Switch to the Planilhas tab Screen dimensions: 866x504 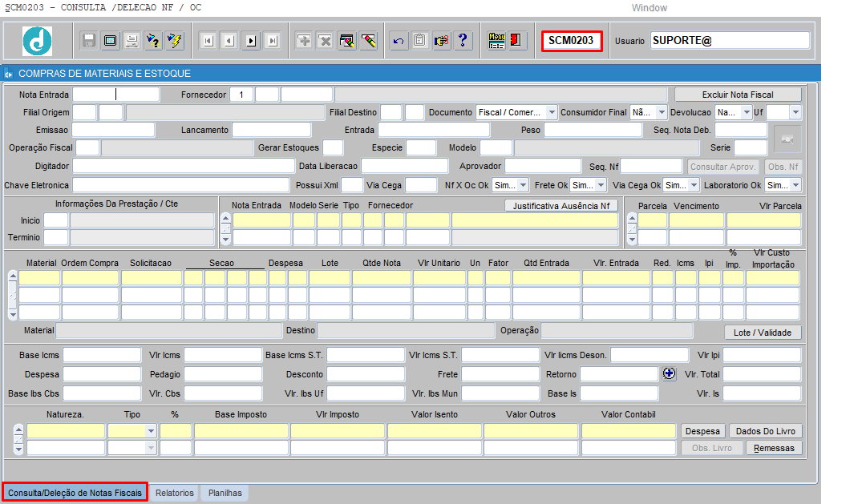pyautogui.click(x=225, y=493)
